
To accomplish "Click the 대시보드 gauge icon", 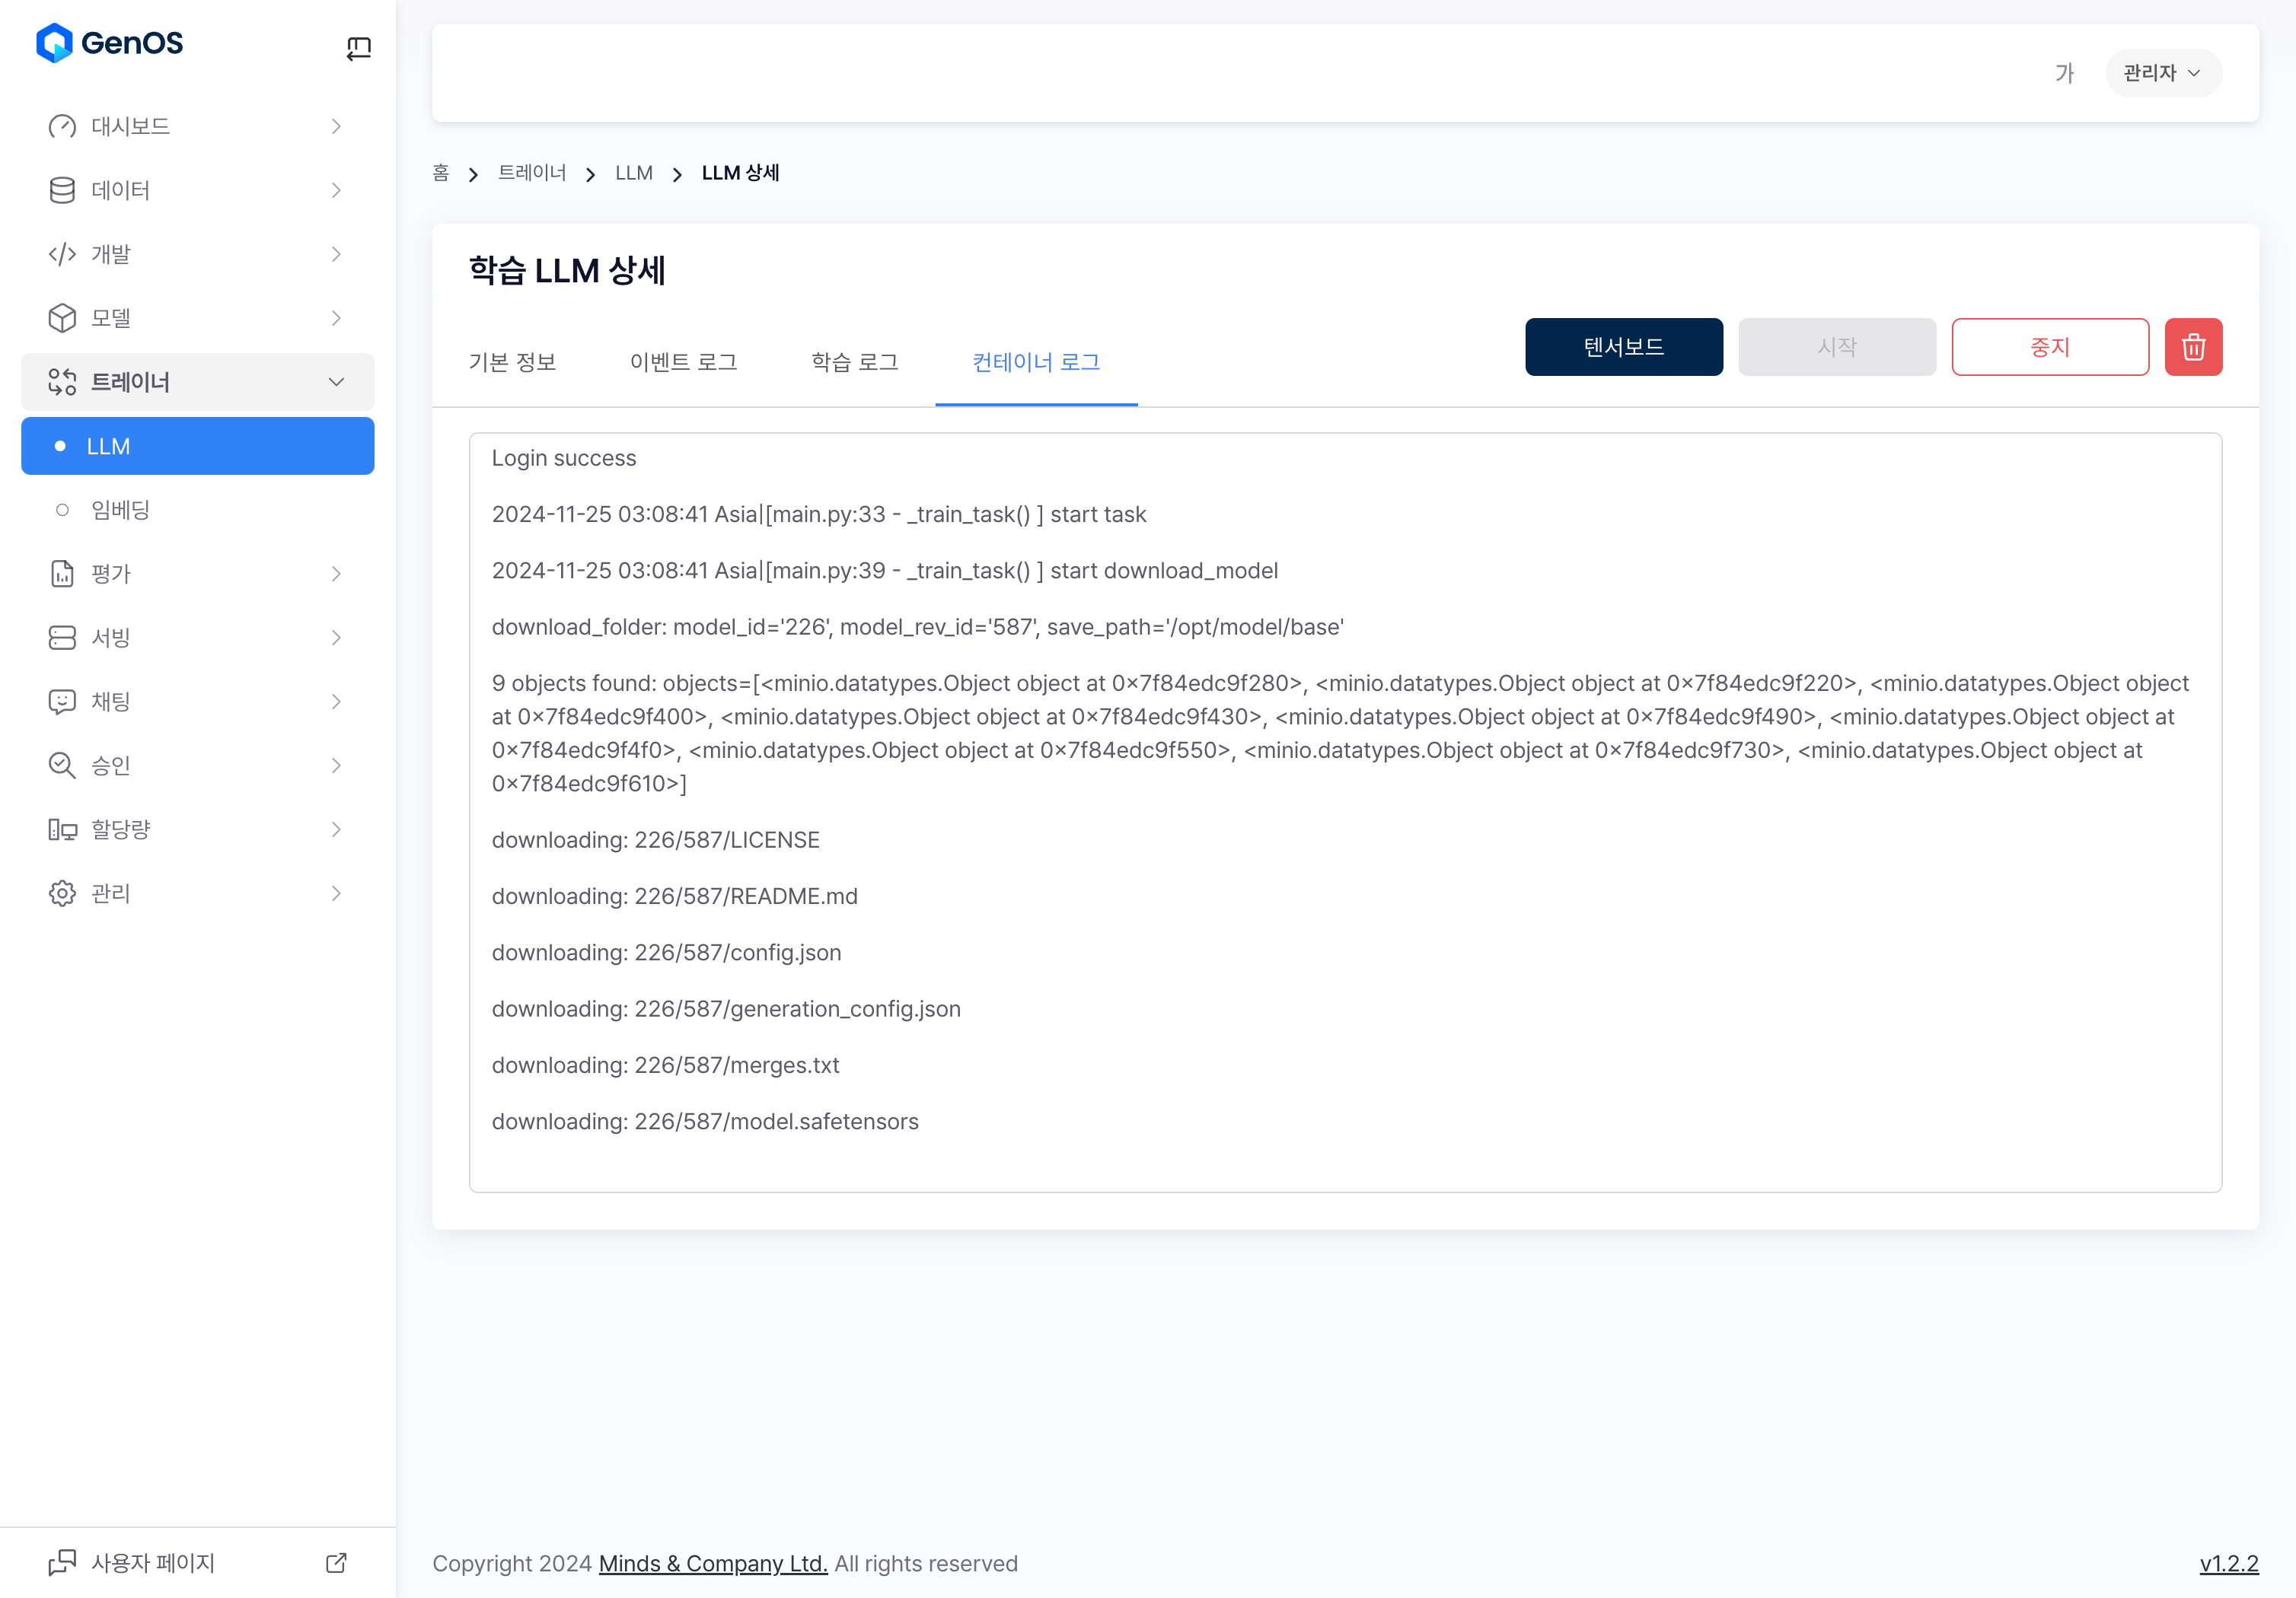I will [62, 127].
